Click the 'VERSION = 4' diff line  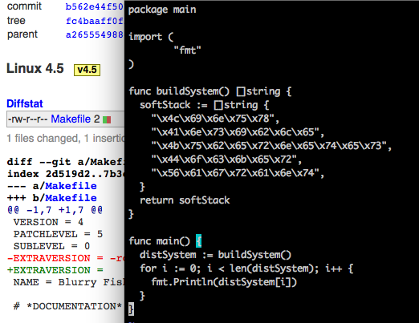[48, 222]
